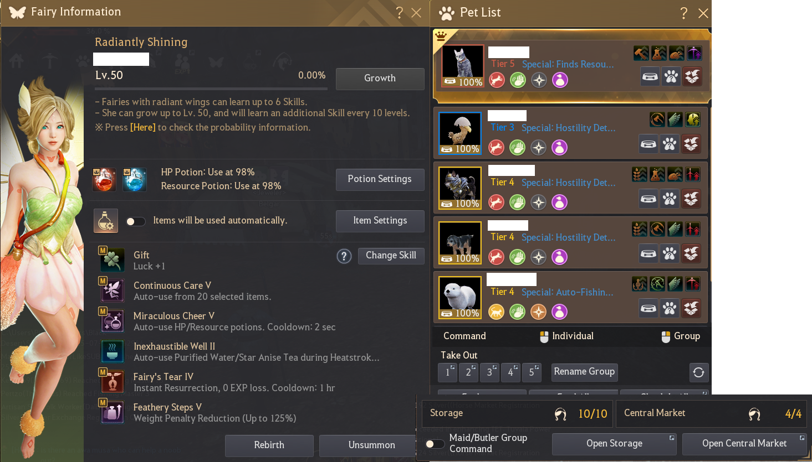Screen dimensions: 812x462
Task: Take out pet group 1
Action: point(447,372)
